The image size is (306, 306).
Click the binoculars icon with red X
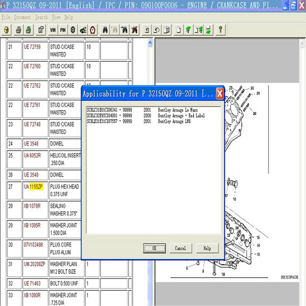tap(134, 30)
